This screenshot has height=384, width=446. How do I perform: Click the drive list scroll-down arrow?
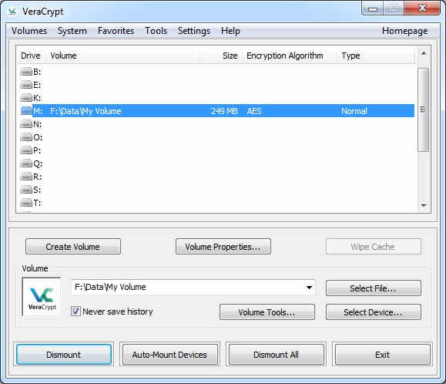pos(424,206)
